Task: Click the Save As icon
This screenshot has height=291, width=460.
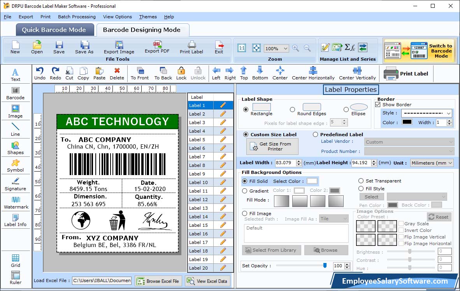Action: (x=84, y=47)
